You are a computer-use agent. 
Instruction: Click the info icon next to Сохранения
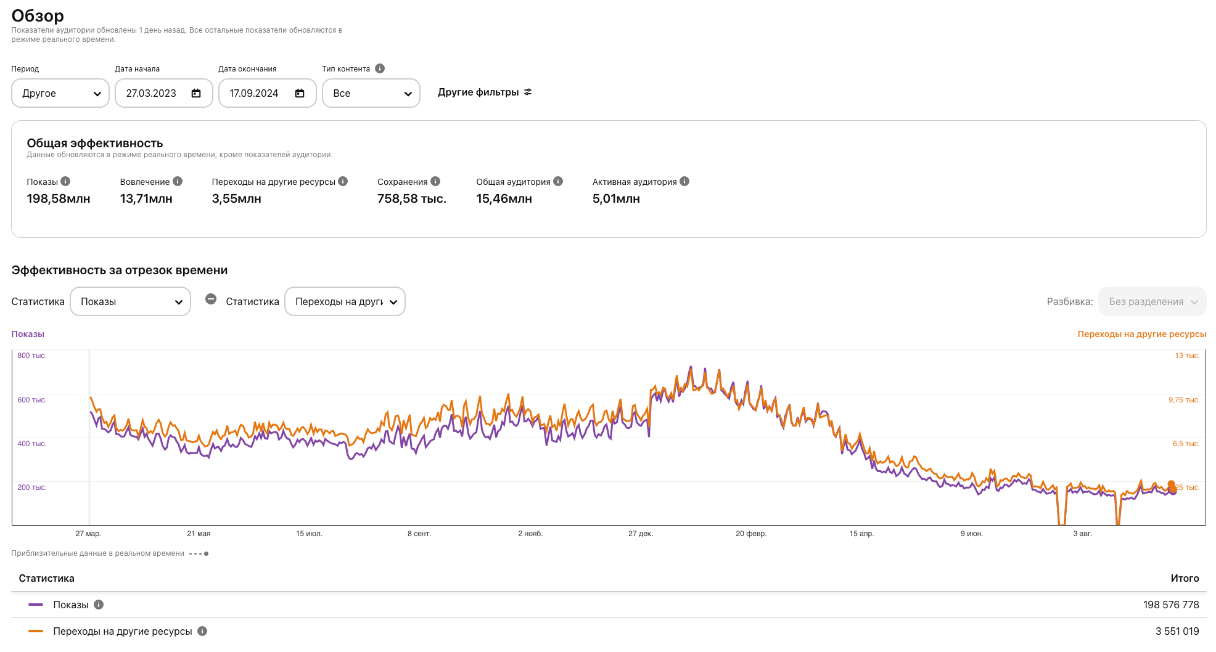[435, 181]
